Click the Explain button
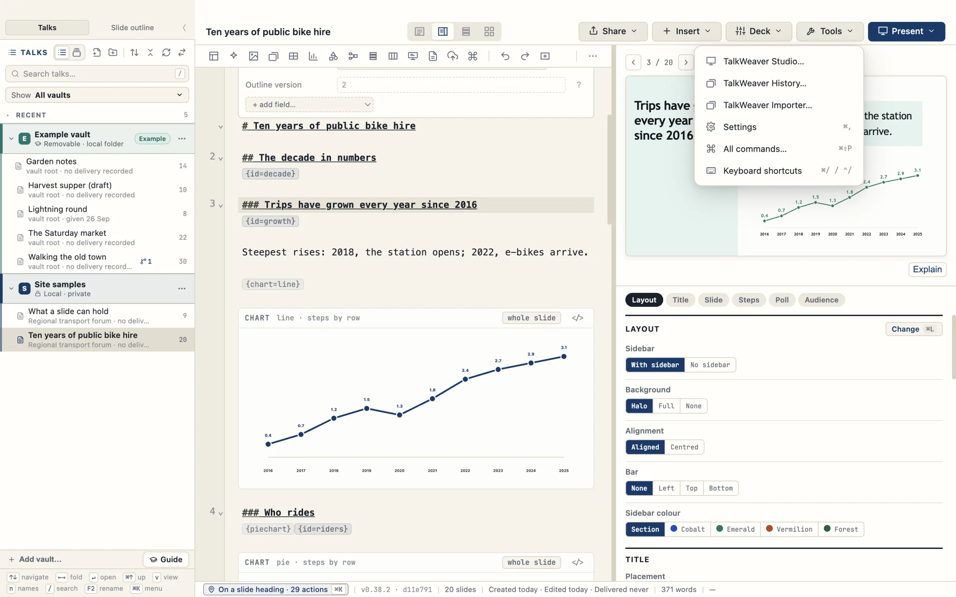The height and width of the screenshot is (597, 956). [x=927, y=269]
